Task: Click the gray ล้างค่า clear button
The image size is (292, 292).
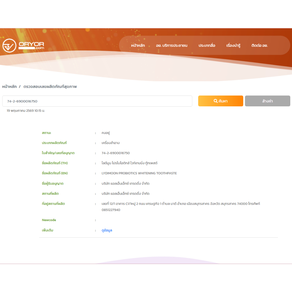Action: click(x=267, y=101)
